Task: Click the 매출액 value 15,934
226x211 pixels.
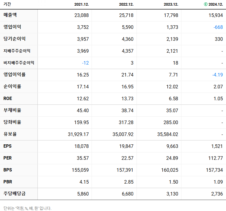Action: [216, 15]
